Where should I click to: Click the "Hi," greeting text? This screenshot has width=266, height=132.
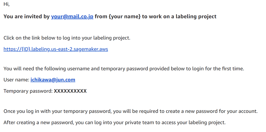[x=7, y=4]
